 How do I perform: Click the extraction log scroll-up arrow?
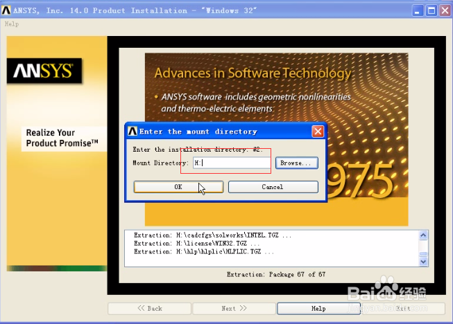coord(423,235)
